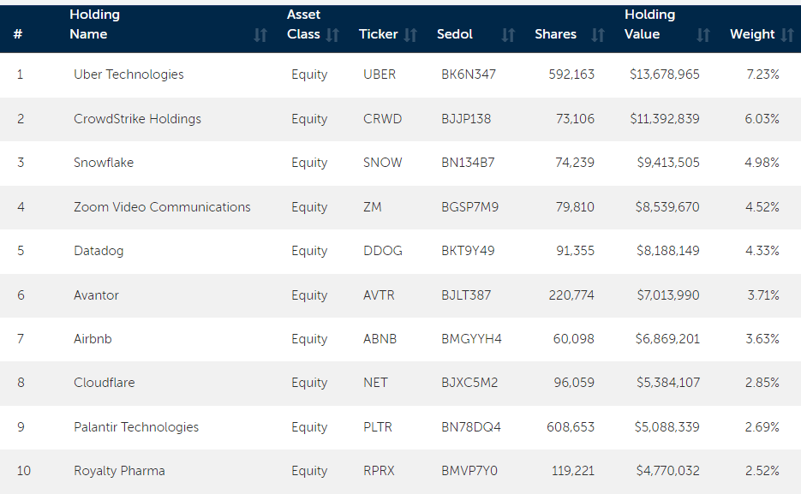The height and width of the screenshot is (494, 801).
Task: Click the Airbnb holding name
Action: tap(93, 339)
